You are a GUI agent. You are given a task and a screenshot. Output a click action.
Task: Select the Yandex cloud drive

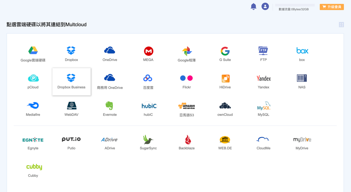tap(264, 78)
